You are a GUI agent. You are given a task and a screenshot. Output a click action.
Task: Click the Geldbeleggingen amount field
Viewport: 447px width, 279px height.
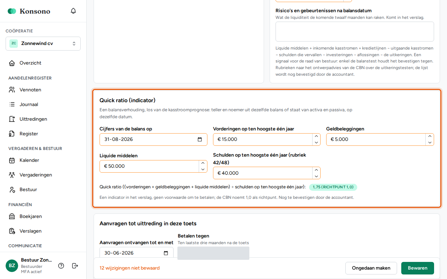point(376,139)
